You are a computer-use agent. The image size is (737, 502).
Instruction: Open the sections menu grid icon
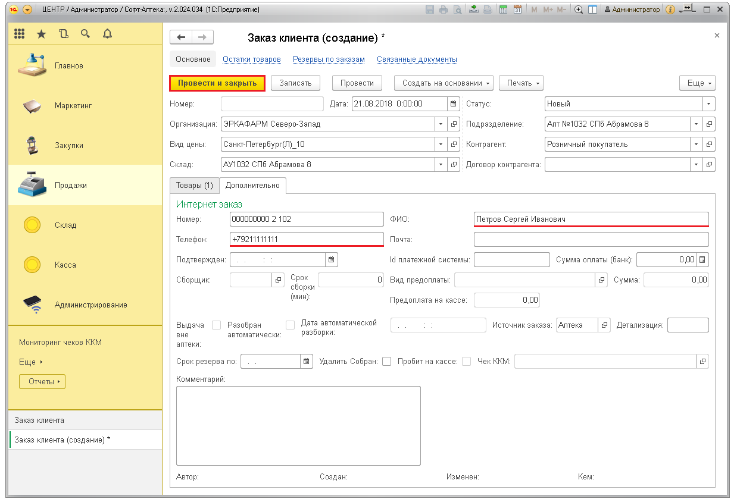[19, 34]
